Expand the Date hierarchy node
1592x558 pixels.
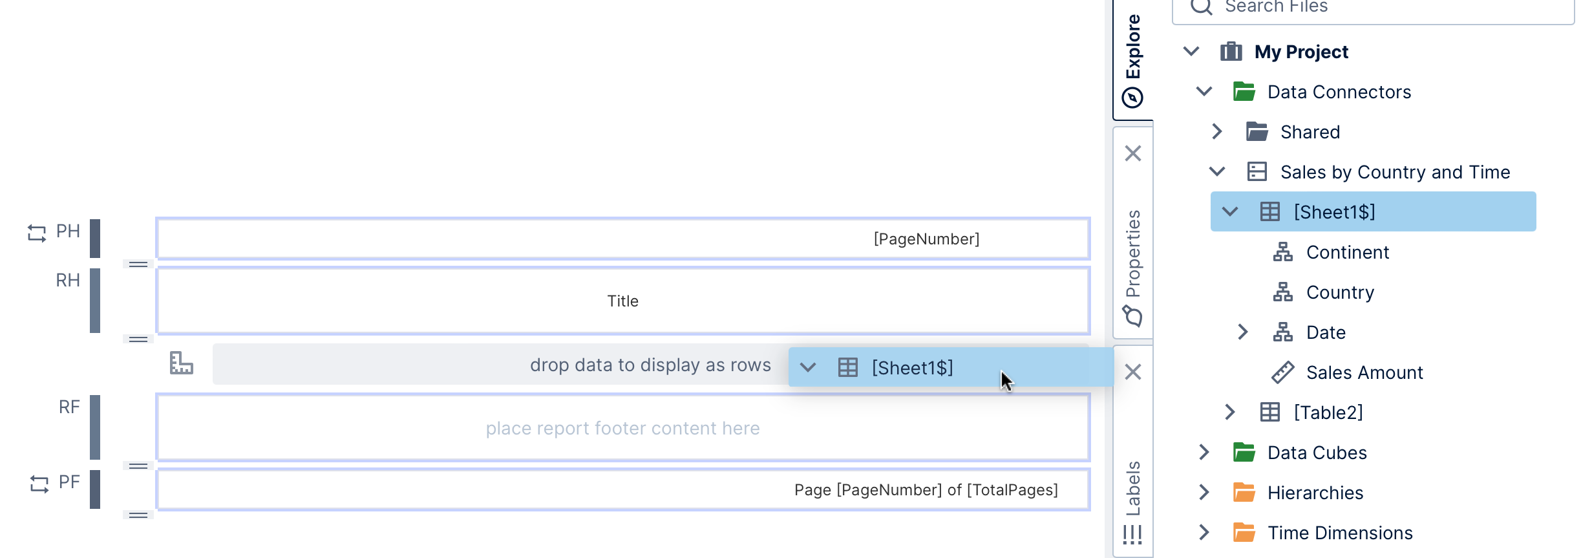1243,332
